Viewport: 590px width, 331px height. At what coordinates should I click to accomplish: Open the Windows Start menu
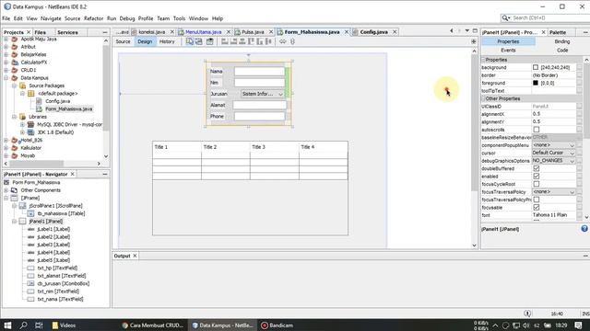coord(7,325)
